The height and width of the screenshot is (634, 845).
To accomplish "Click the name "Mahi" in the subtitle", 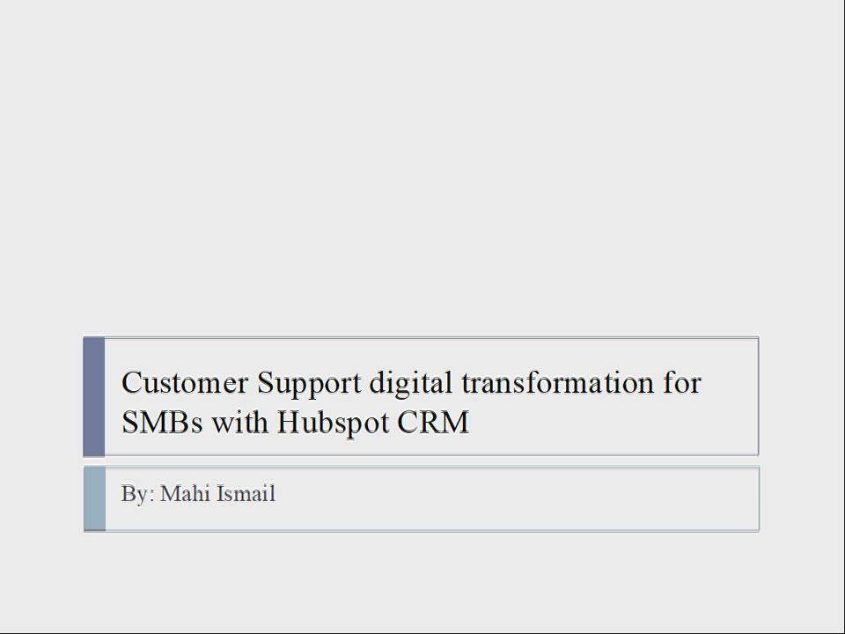I will (184, 494).
